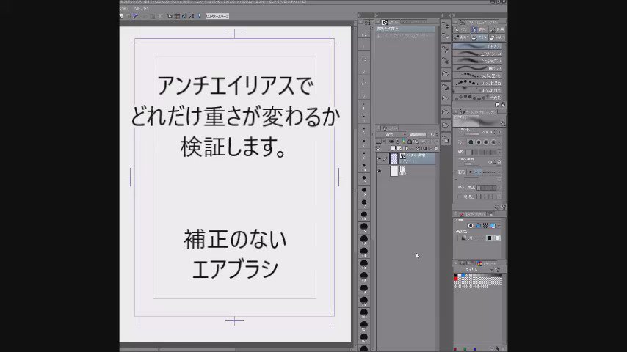Choose the second brush hardness preset
The image size is (627, 352).
478,142
